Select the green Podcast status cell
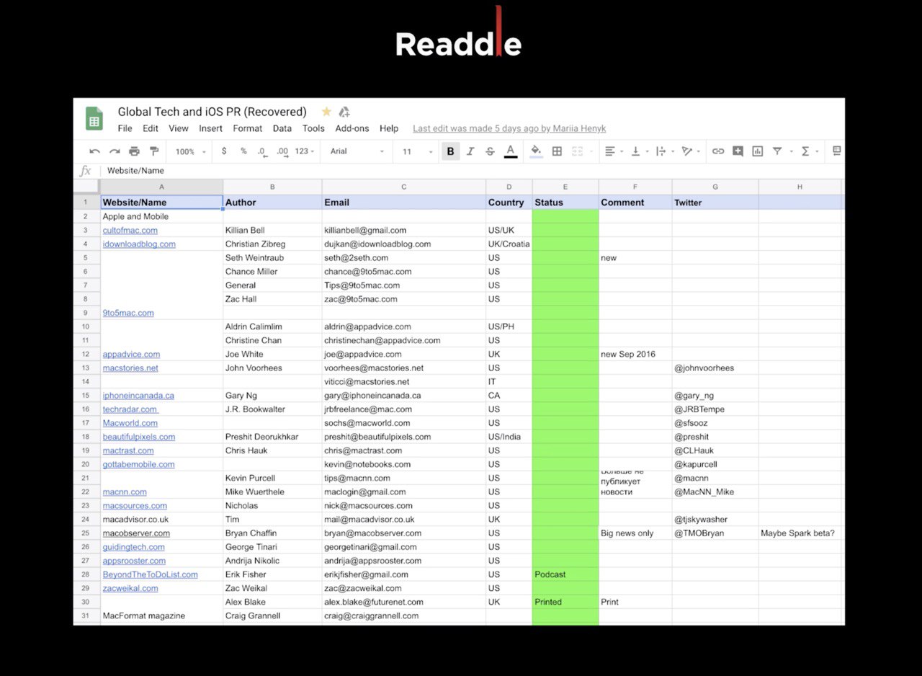 click(565, 575)
